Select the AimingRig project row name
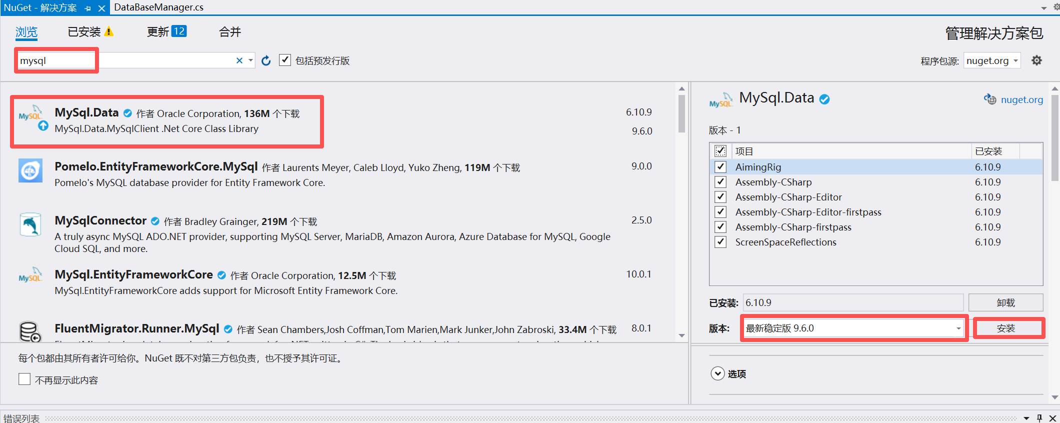 [x=758, y=167]
